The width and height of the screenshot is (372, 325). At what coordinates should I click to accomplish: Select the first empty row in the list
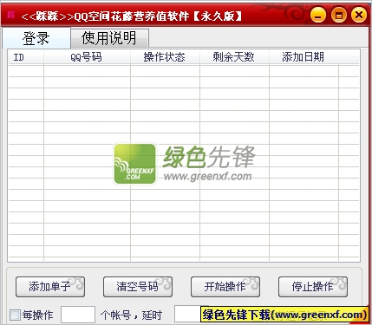[x=184, y=71]
